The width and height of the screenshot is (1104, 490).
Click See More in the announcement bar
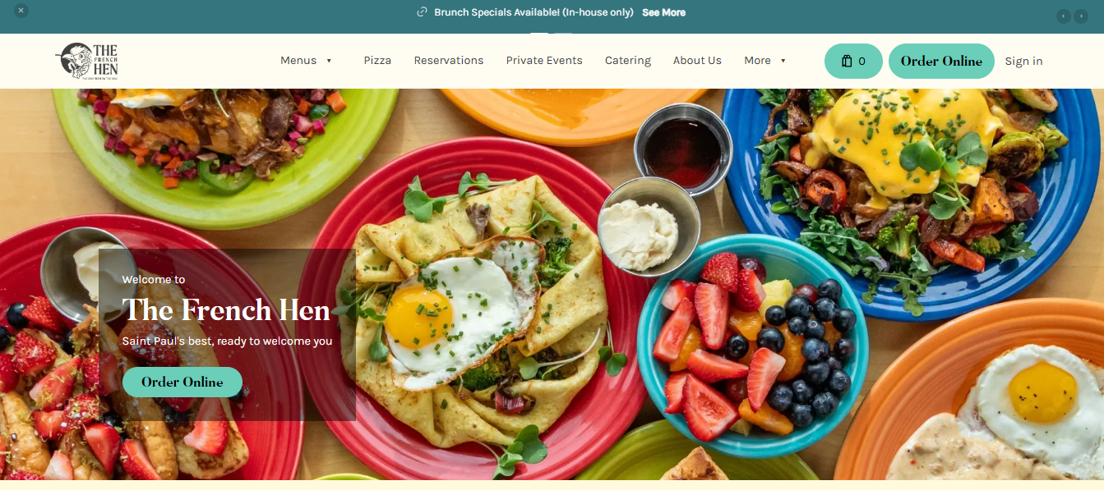[663, 12]
